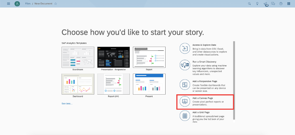Select the Present template thumbnail
Image resolution: width=295 pixels, height=135 pixels.
[149, 84]
